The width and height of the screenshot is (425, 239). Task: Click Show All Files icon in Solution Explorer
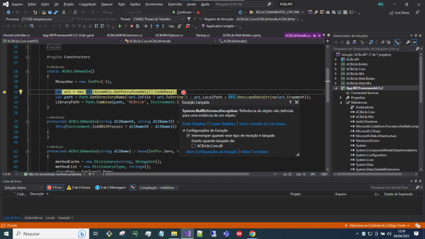389,42
